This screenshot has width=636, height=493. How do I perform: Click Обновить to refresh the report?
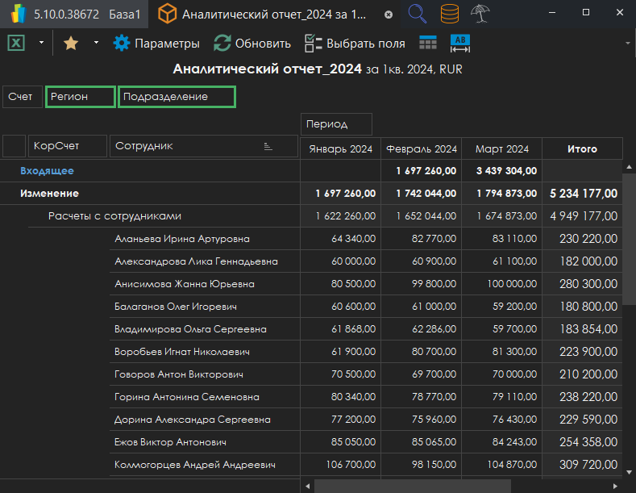(251, 44)
